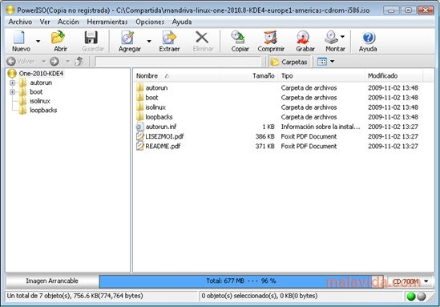Select the autorun folder in file list
This screenshot has height=307, width=440.
[x=156, y=88]
